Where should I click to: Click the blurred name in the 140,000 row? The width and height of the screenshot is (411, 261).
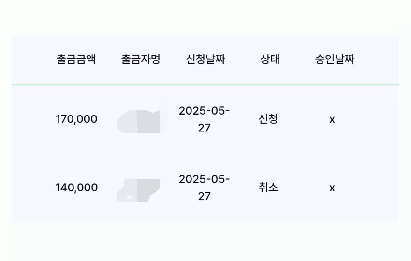(x=138, y=190)
